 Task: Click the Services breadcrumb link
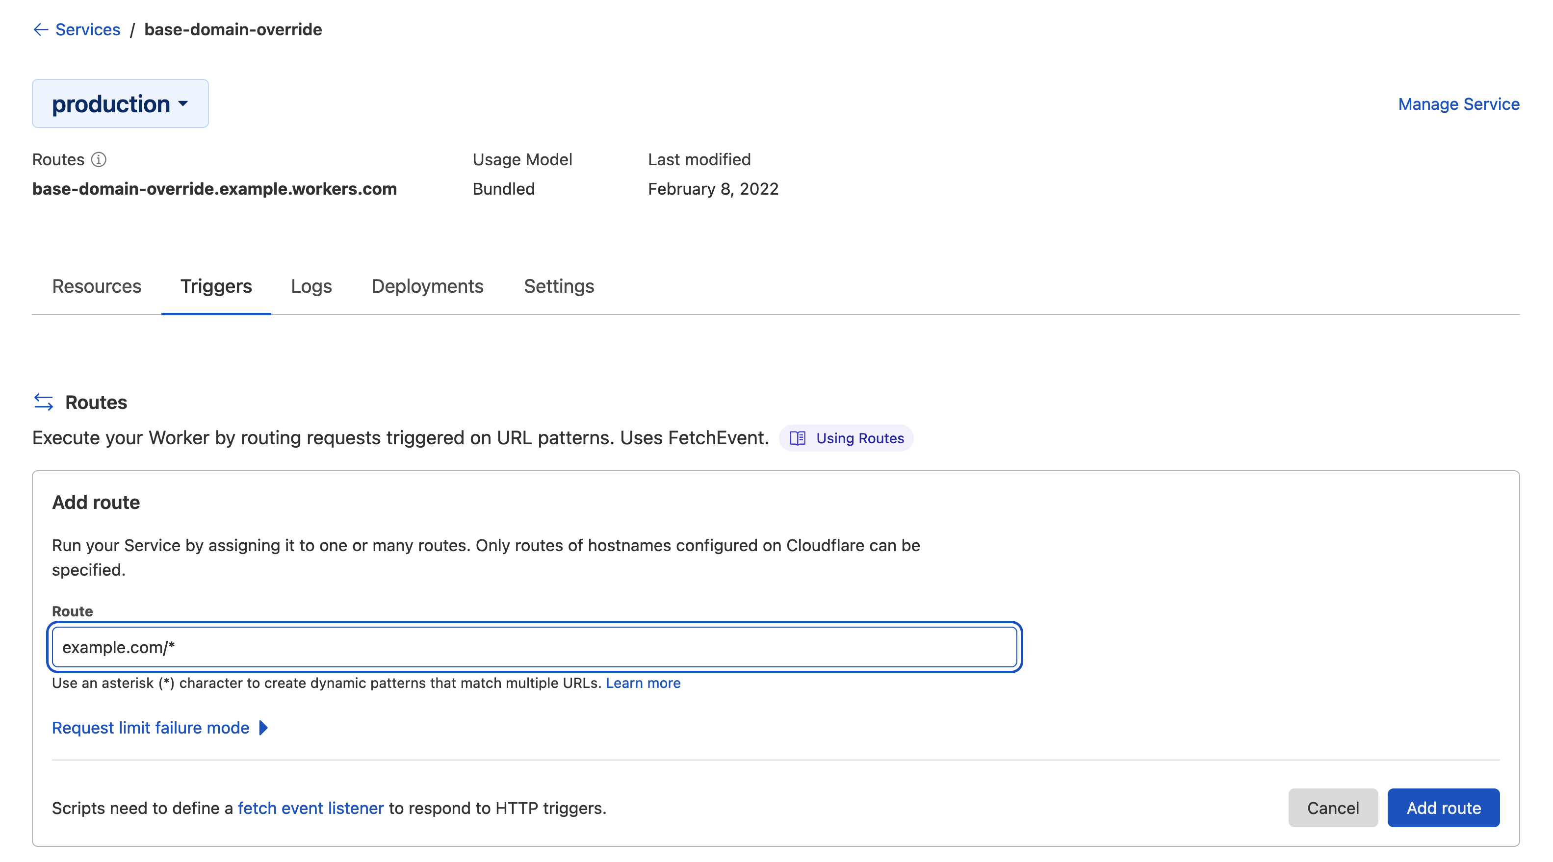tap(87, 29)
